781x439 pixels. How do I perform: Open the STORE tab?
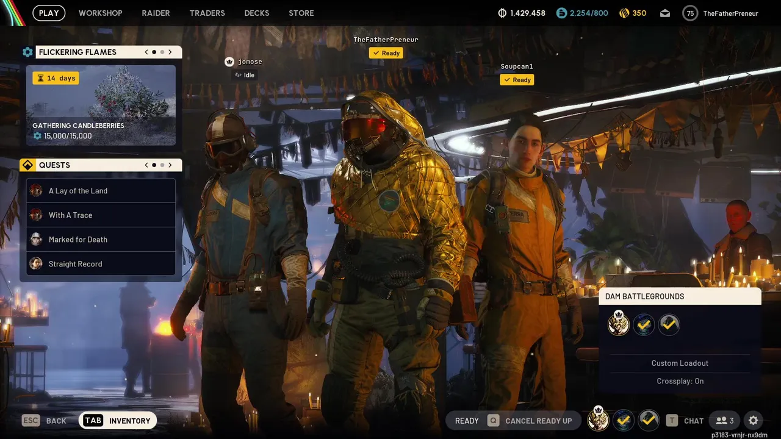point(301,13)
